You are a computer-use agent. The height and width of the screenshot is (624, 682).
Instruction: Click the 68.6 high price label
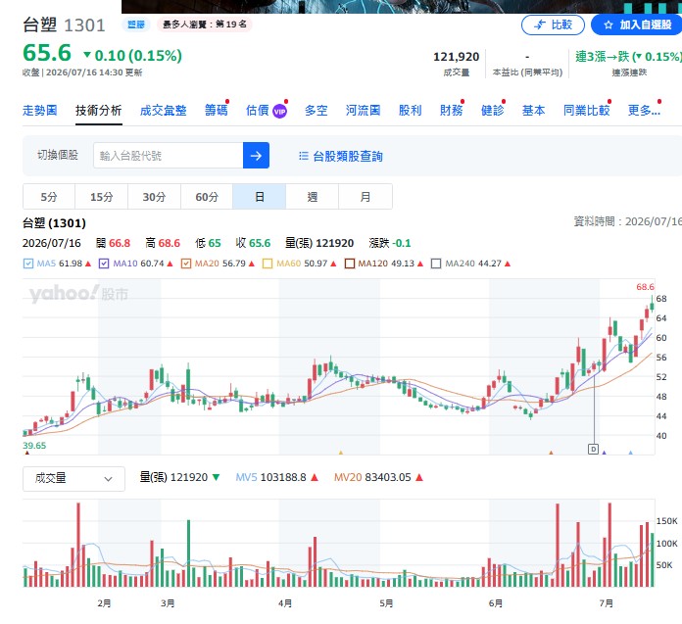(x=645, y=287)
